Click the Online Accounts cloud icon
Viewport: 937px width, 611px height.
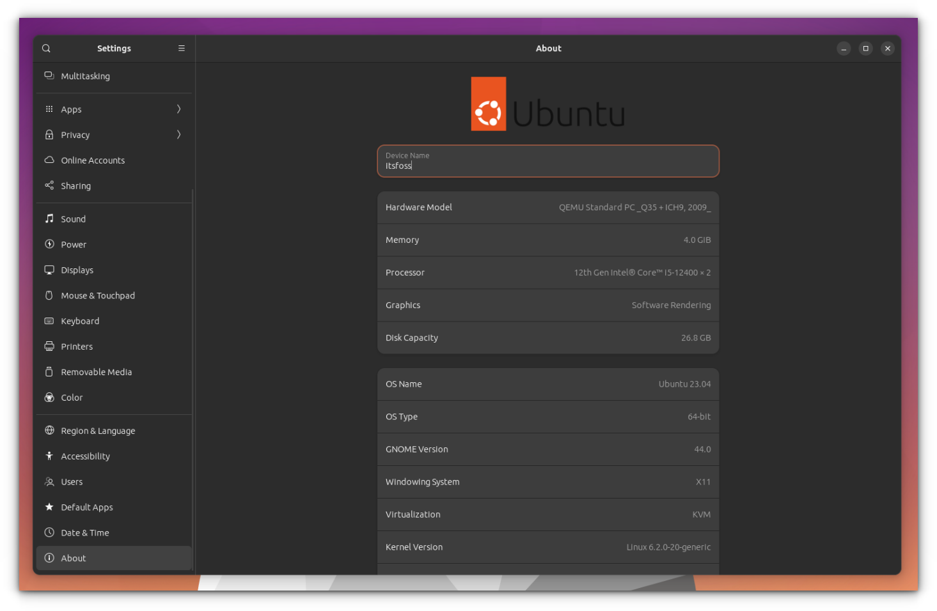pos(49,160)
